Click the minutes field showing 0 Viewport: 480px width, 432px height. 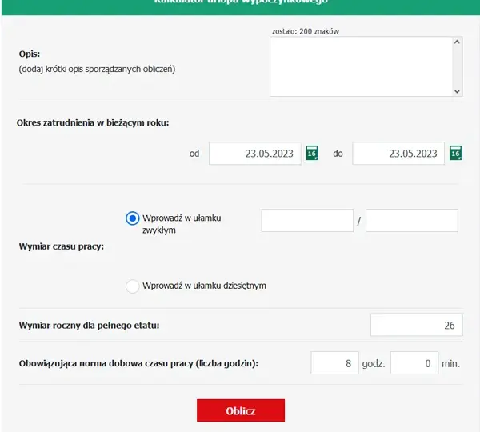click(x=414, y=363)
